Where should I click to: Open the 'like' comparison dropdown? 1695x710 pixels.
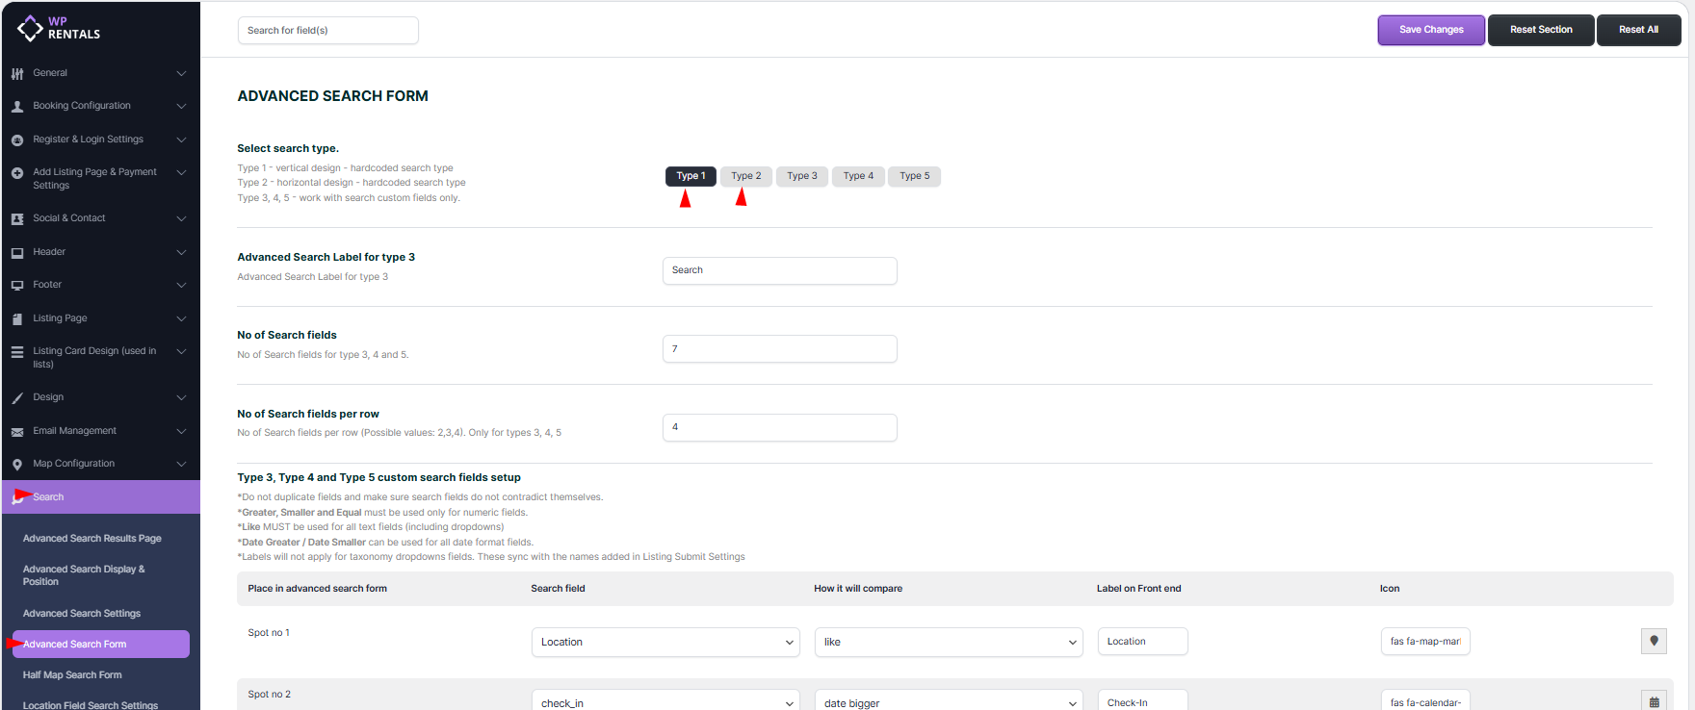click(x=949, y=643)
